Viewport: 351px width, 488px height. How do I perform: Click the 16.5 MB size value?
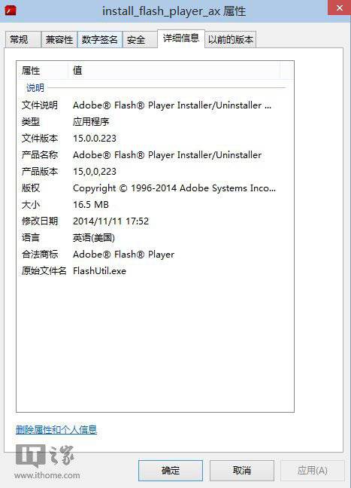[x=91, y=205]
